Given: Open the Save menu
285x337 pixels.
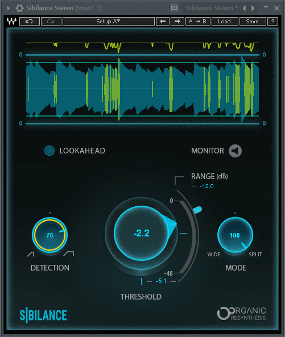Looking at the screenshot, I should pos(253,21).
